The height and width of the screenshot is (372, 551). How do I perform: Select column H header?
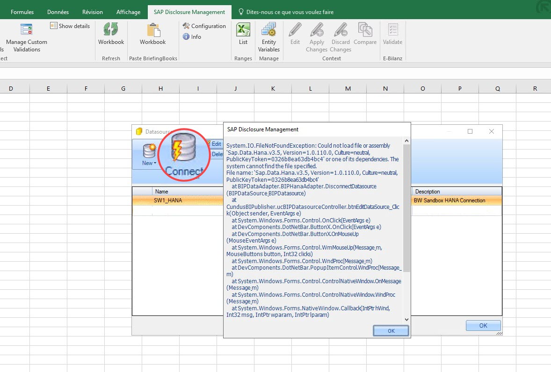[160, 88]
